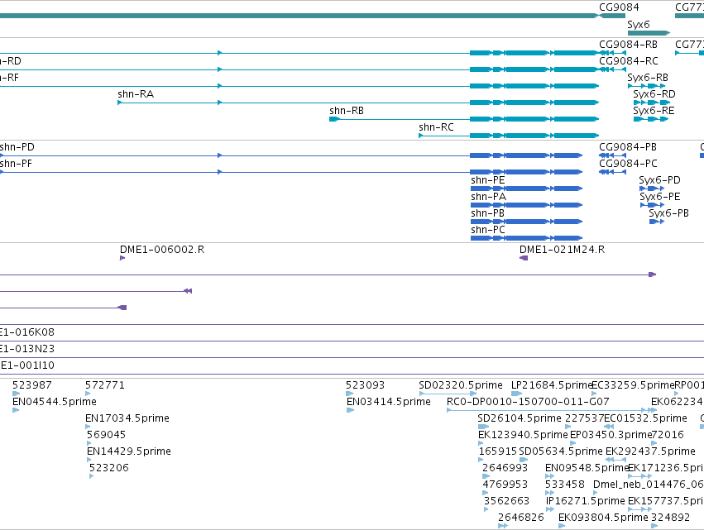Select EK093804.5prime EST
704x530 pixels.
pos(603,518)
